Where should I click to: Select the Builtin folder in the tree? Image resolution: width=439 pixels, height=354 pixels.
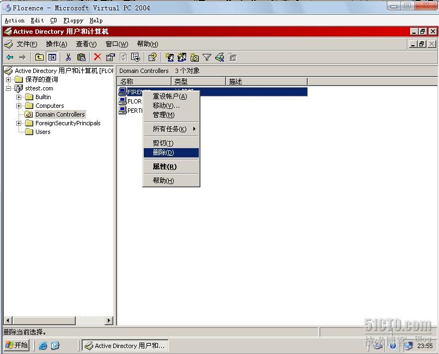[43, 97]
